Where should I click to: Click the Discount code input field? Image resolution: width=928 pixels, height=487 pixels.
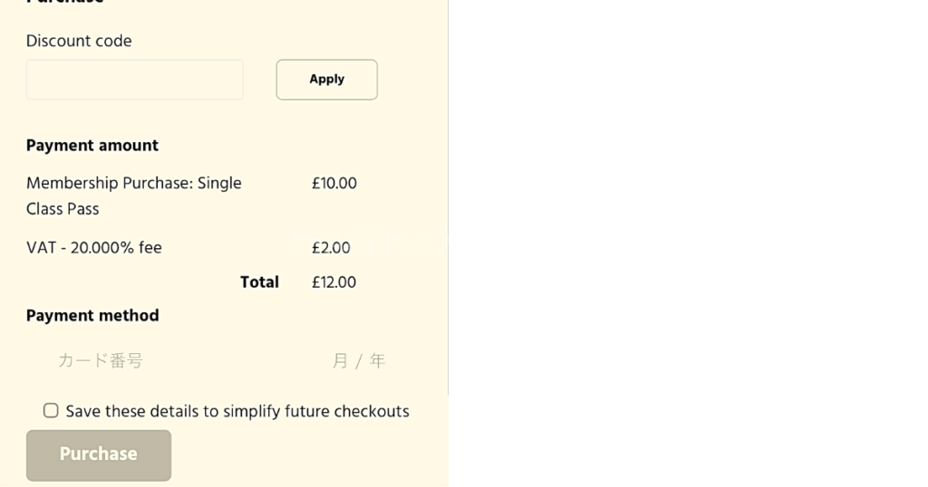coord(134,80)
